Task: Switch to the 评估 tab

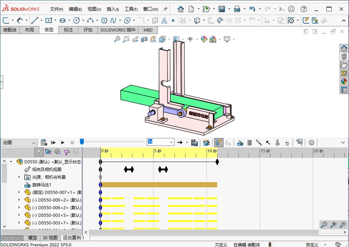Action: pyautogui.click(x=88, y=30)
